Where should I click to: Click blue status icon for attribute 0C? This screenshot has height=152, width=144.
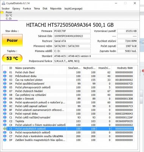coord(5,106)
